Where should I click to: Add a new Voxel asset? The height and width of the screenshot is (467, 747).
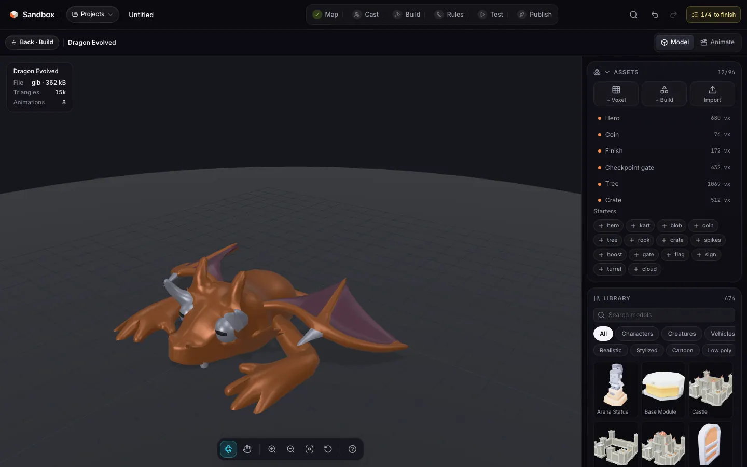tap(616, 94)
